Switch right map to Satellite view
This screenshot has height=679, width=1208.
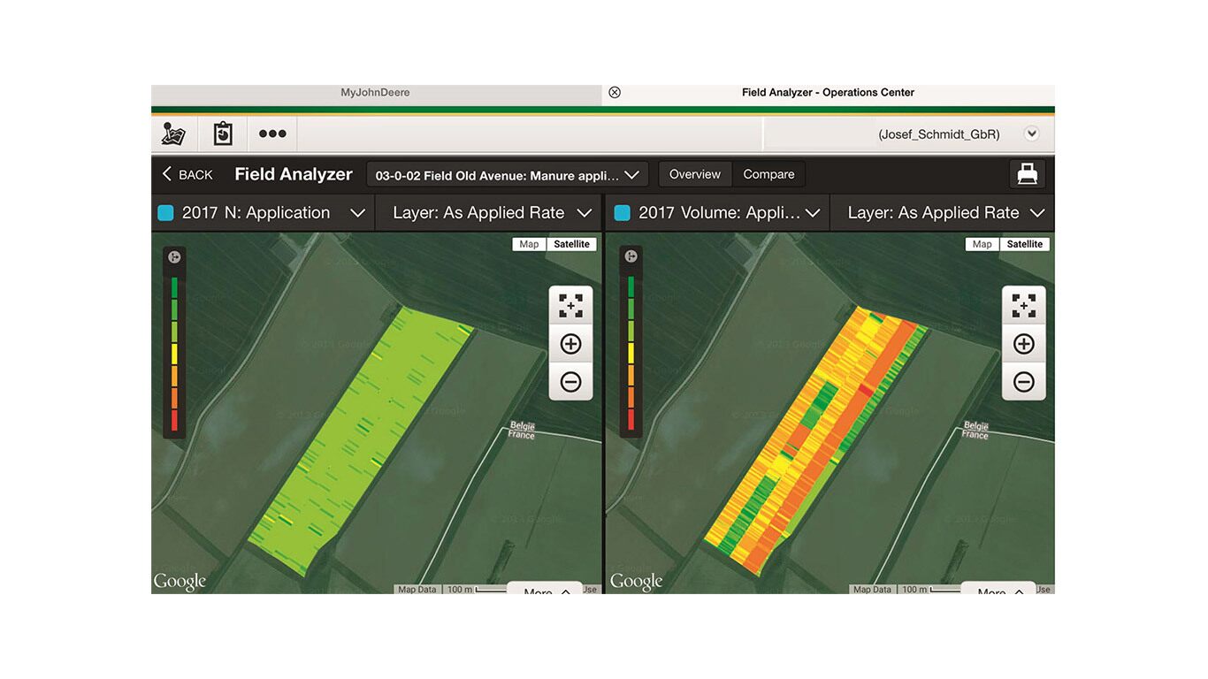tap(1024, 244)
